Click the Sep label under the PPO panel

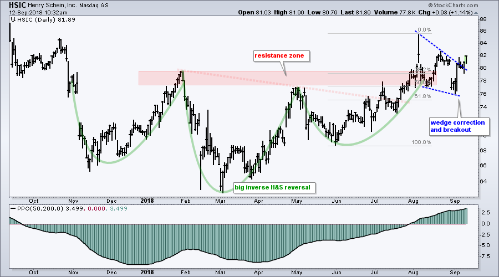click(455, 273)
